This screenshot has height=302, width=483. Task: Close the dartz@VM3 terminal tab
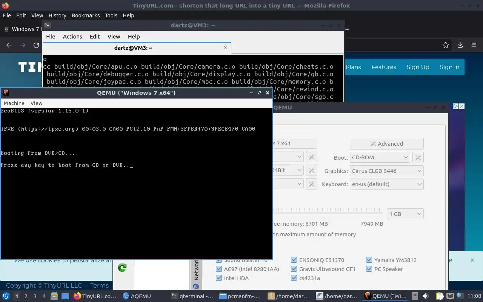[x=225, y=48]
